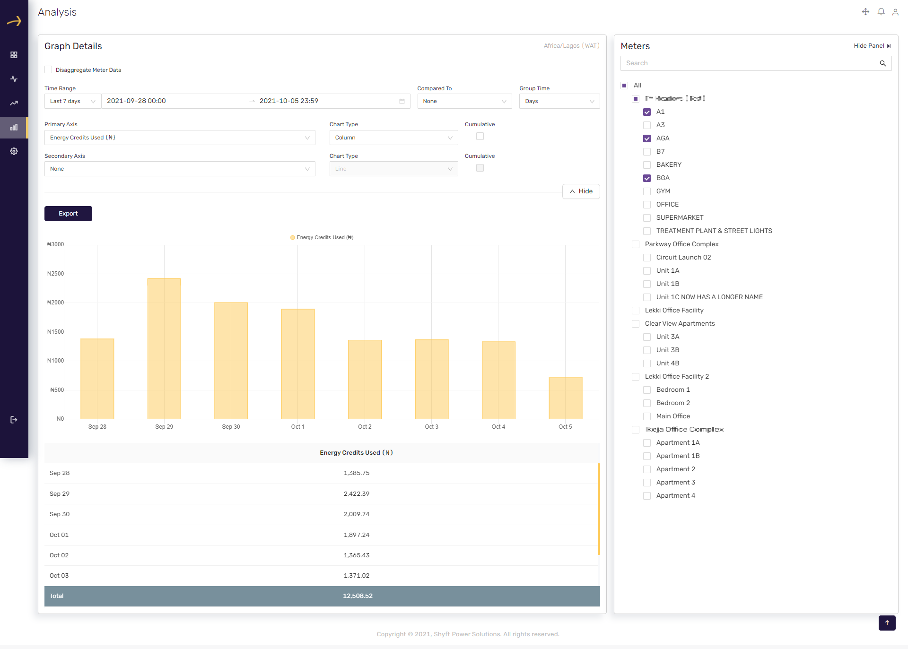Click the Energy Credits Used legend dot

pyautogui.click(x=293, y=237)
